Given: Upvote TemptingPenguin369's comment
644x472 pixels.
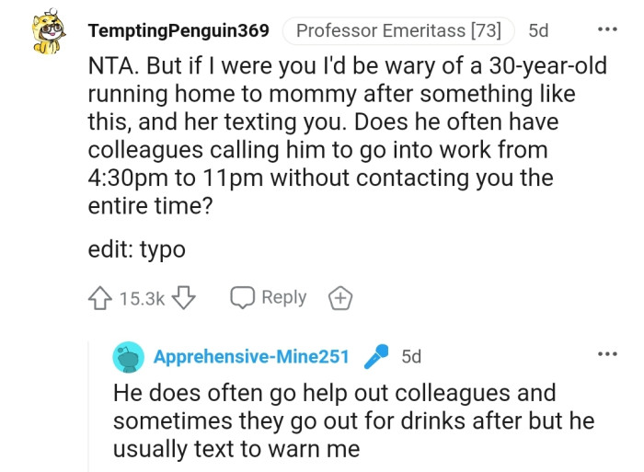Looking at the screenshot, I should click(x=100, y=297).
